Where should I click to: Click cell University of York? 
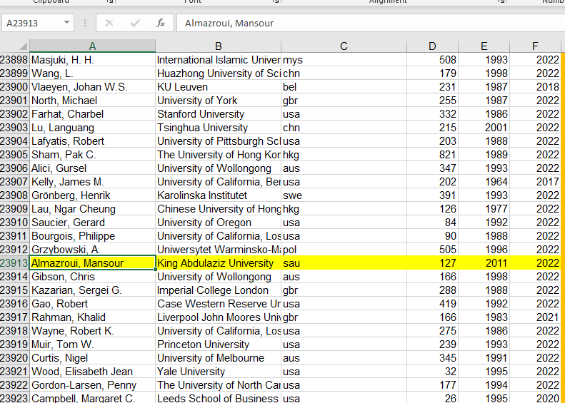pos(218,101)
